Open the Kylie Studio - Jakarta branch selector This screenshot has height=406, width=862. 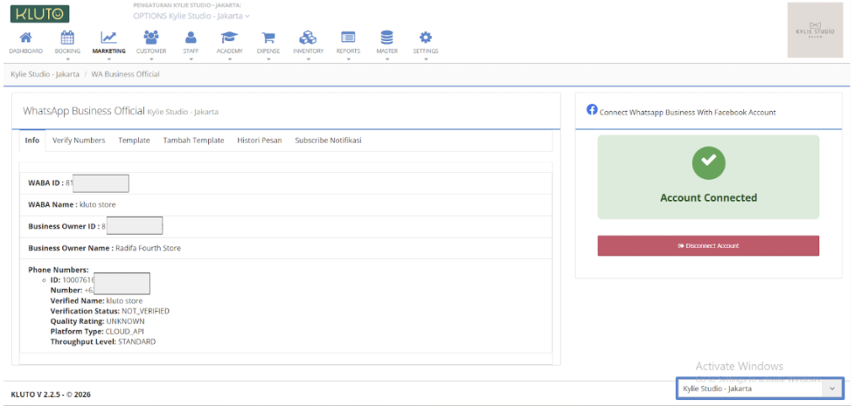point(759,388)
